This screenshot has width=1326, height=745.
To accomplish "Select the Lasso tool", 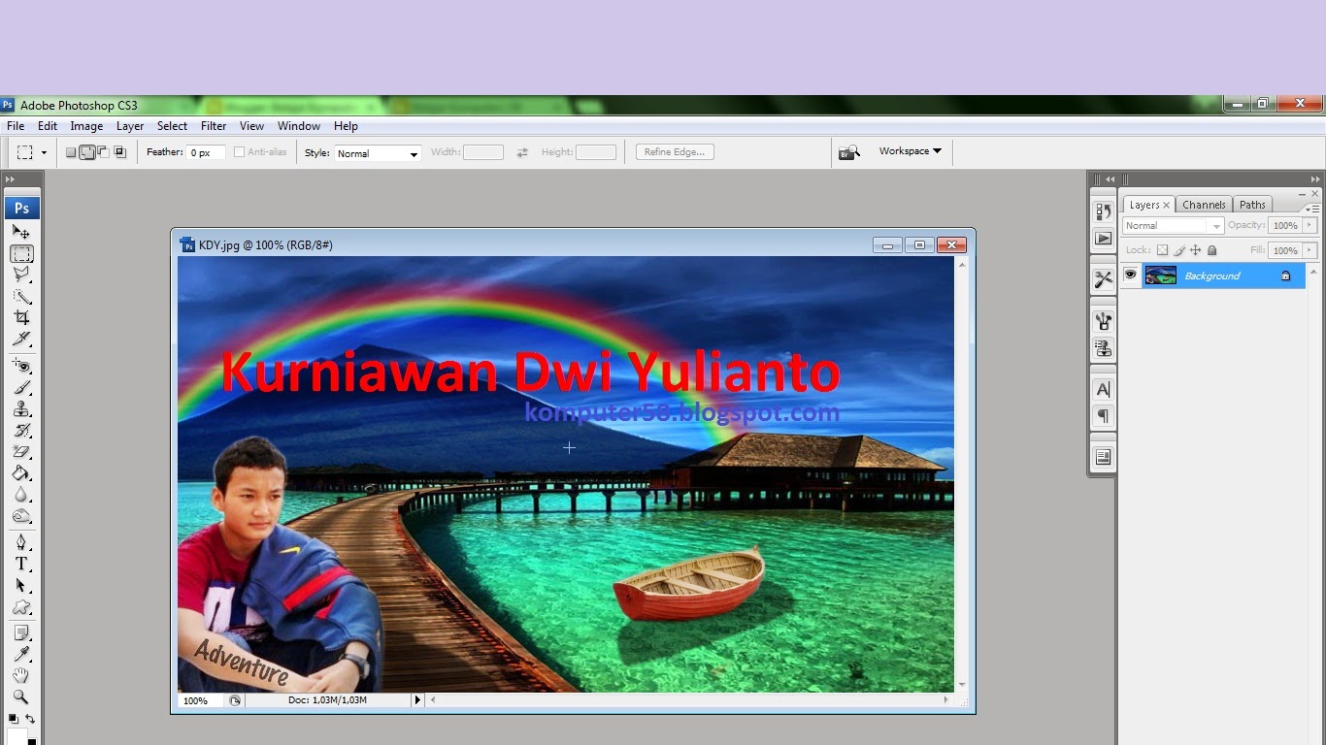I will [22, 275].
